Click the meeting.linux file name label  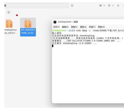coord(11,31)
